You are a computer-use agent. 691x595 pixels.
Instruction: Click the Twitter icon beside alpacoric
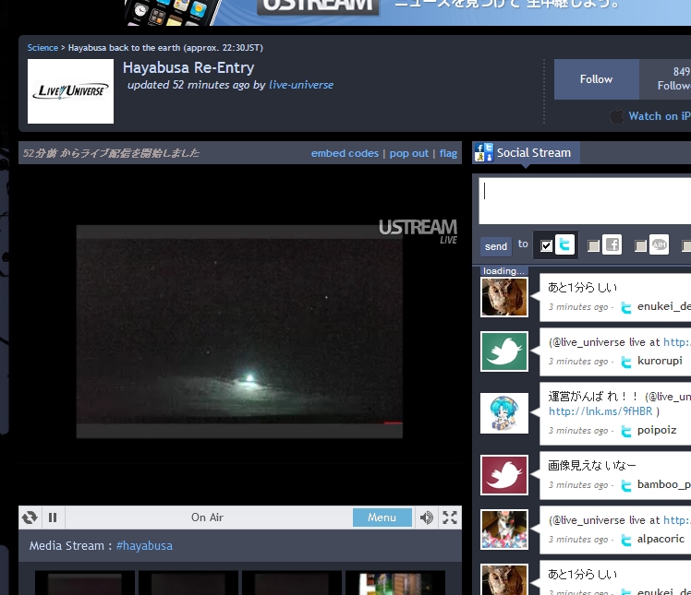625,540
